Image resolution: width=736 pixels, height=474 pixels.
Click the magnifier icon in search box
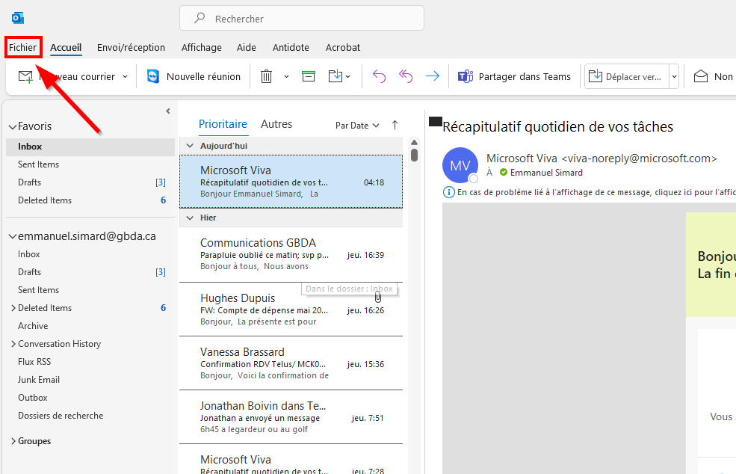click(200, 18)
